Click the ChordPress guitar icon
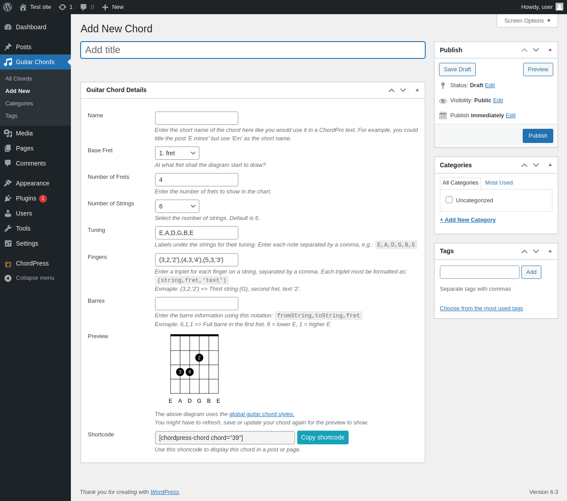 click(x=8, y=264)
